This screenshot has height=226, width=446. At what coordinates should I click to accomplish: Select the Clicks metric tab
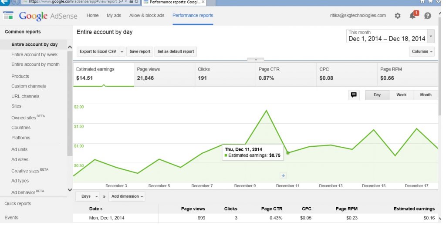225,74
